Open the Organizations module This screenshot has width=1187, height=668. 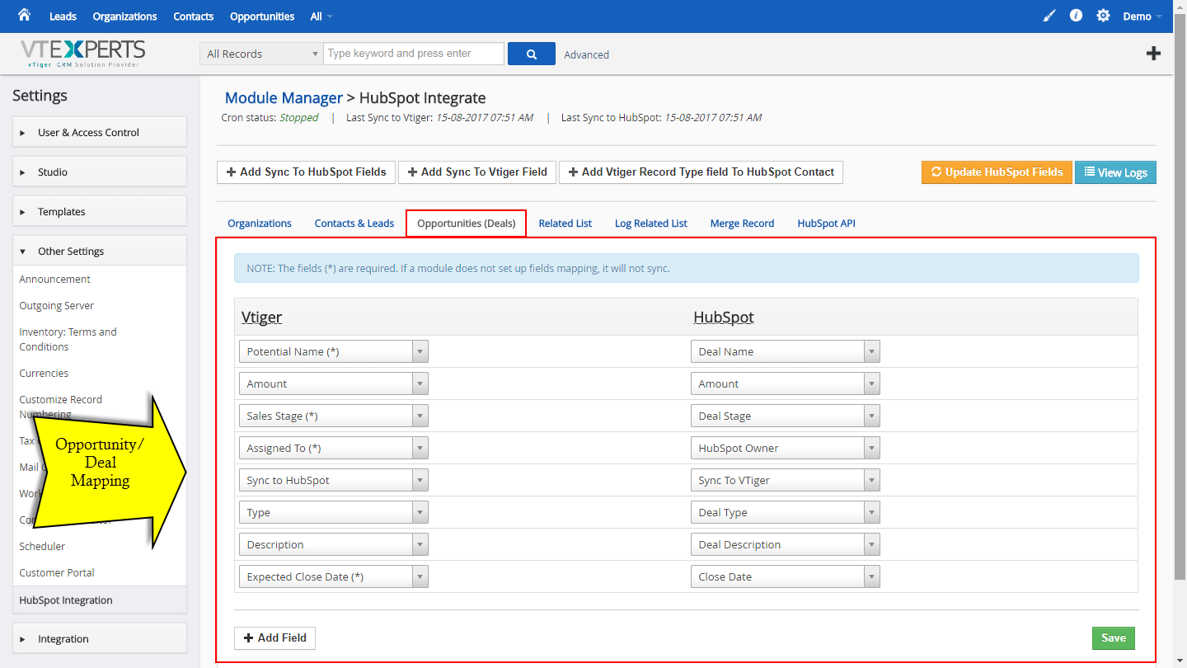coord(124,16)
